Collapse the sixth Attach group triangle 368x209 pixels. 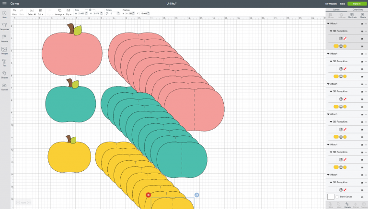328,175
